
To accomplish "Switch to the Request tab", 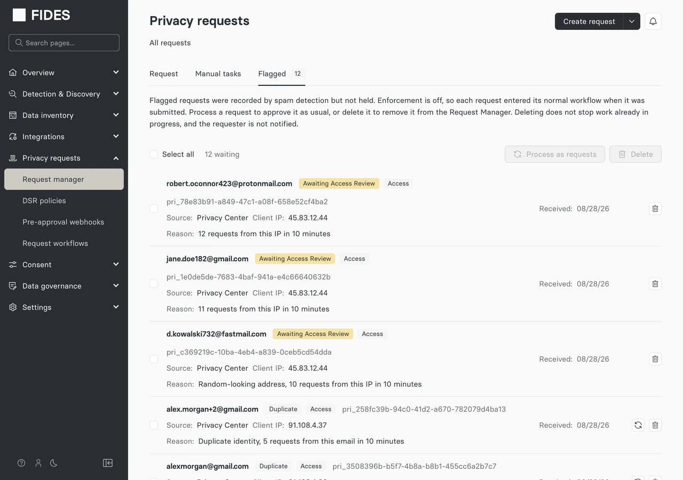I will (164, 74).
